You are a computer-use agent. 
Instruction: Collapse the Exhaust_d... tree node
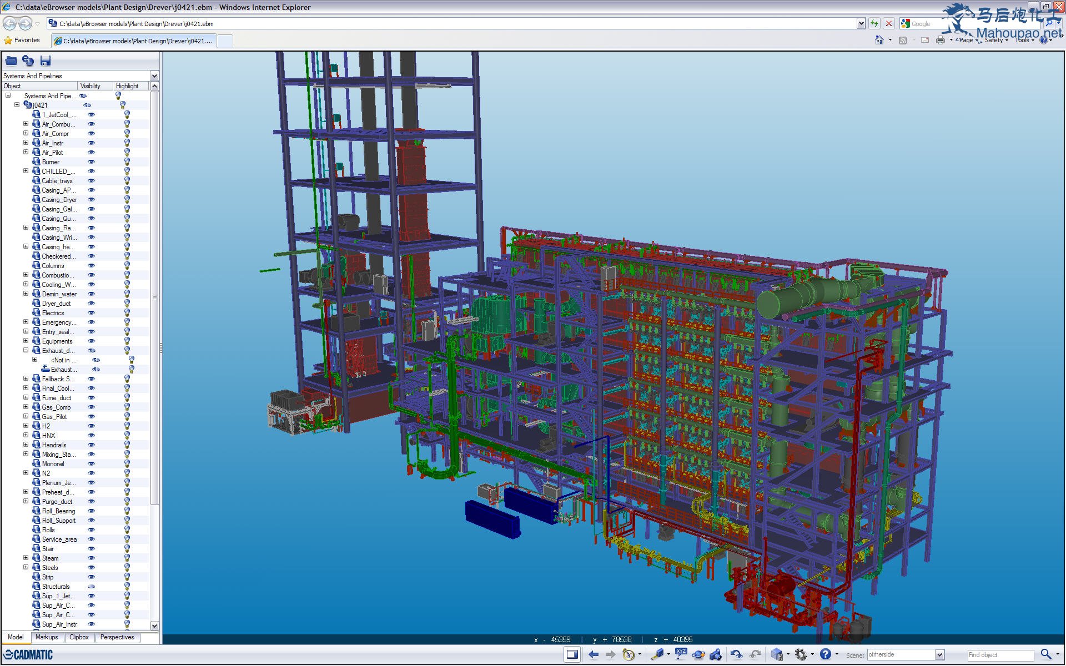click(x=26, y=350)
